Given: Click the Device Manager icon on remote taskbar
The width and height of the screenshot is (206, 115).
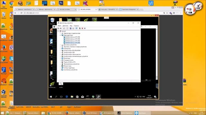Looking at the screenshot, I should point(98,96).
